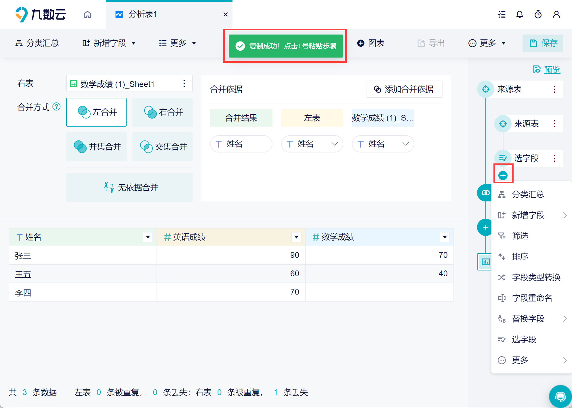Open the user profile icon

[556, 14]
